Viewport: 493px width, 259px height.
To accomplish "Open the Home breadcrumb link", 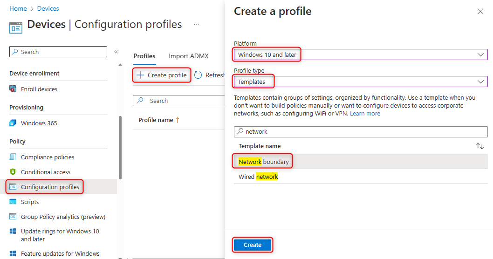I will pyautogui.click(x=18, y=8).
